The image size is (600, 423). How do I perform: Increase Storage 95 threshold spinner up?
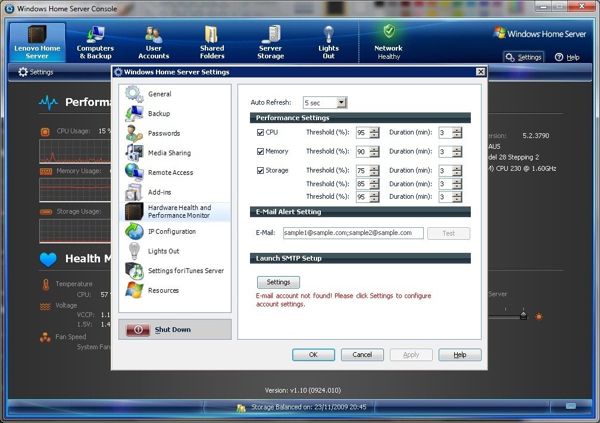tap(374, 194)
